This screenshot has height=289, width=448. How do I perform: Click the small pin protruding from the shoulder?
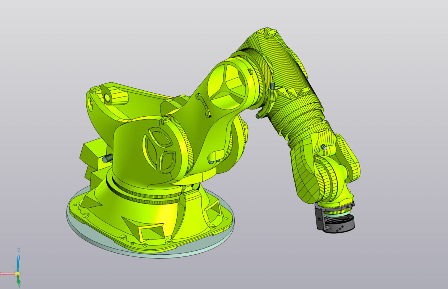point(107,158)
